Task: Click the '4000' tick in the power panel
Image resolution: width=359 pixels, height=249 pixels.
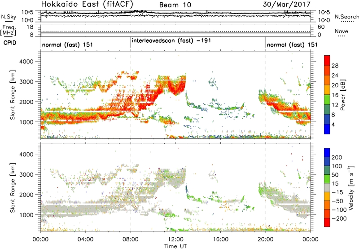Action: tap(26, 62)
